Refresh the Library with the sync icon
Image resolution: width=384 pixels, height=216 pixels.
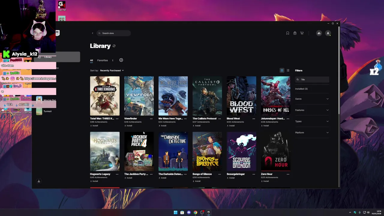tap(114, 46)
